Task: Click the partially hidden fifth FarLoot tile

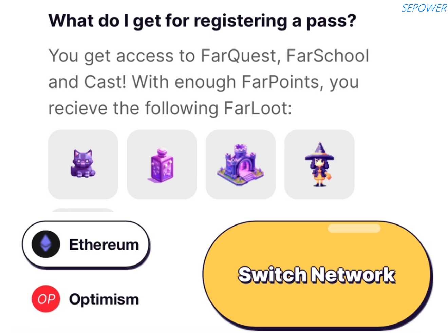Action: point(83,210)
